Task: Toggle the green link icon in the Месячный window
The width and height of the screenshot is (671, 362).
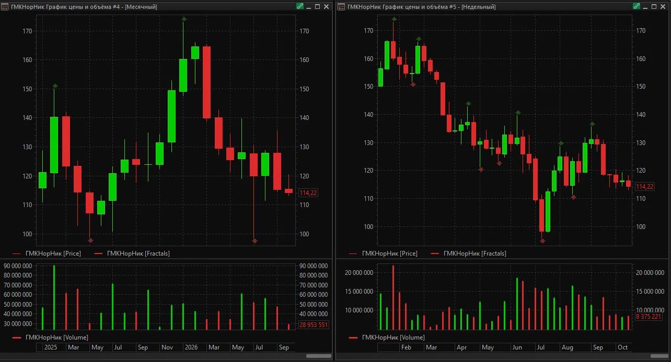Action: click(x=300, y=6)
